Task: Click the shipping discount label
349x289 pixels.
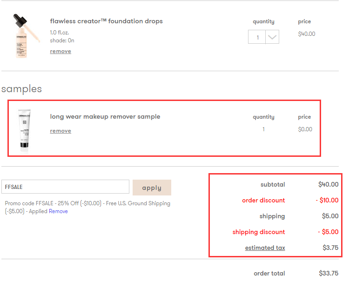Action: [x=259, y=232]
